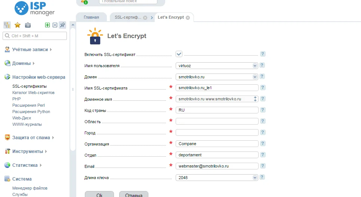Open SSL-сертификаты in sidebar
Screen dimensions: 361x197
(30, 86)
